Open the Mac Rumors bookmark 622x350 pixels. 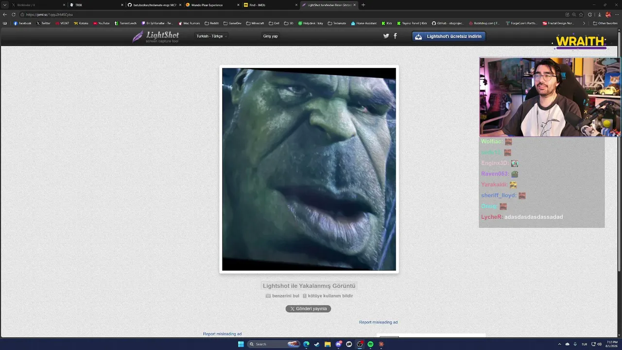point(189,23)
